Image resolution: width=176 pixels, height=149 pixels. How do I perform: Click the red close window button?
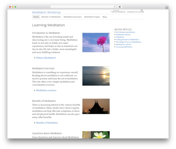[10, 7]
